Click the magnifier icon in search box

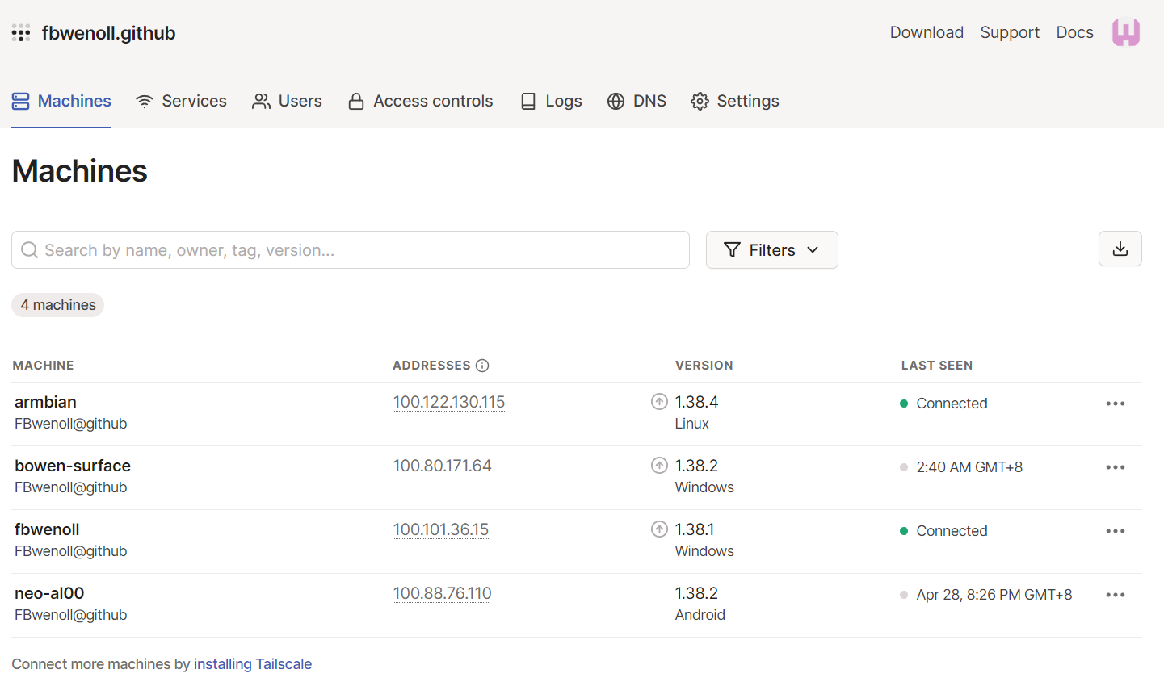tap(30, 250)
